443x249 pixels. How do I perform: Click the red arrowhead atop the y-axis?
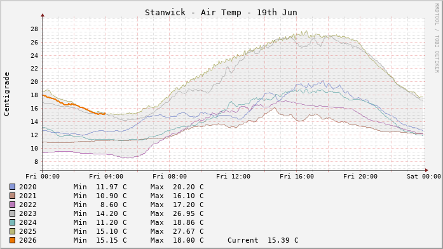pos(43,15)
